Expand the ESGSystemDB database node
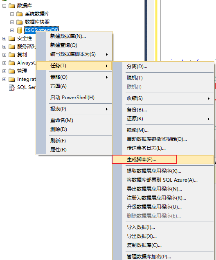Screen dimensions: 216x260 12,30
